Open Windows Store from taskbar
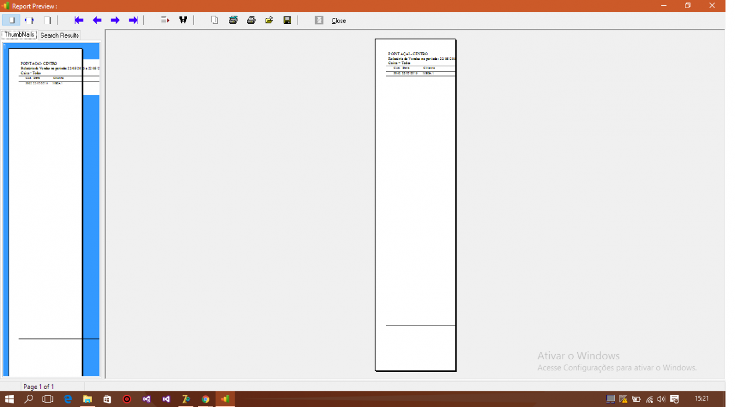This screenshot has width=735, height=407. (107, 399)
